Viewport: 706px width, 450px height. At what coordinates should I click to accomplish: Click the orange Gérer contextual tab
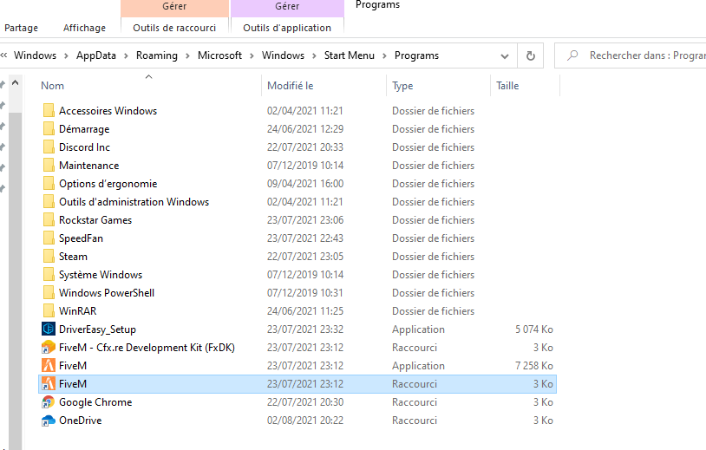(x=174, y=7)
